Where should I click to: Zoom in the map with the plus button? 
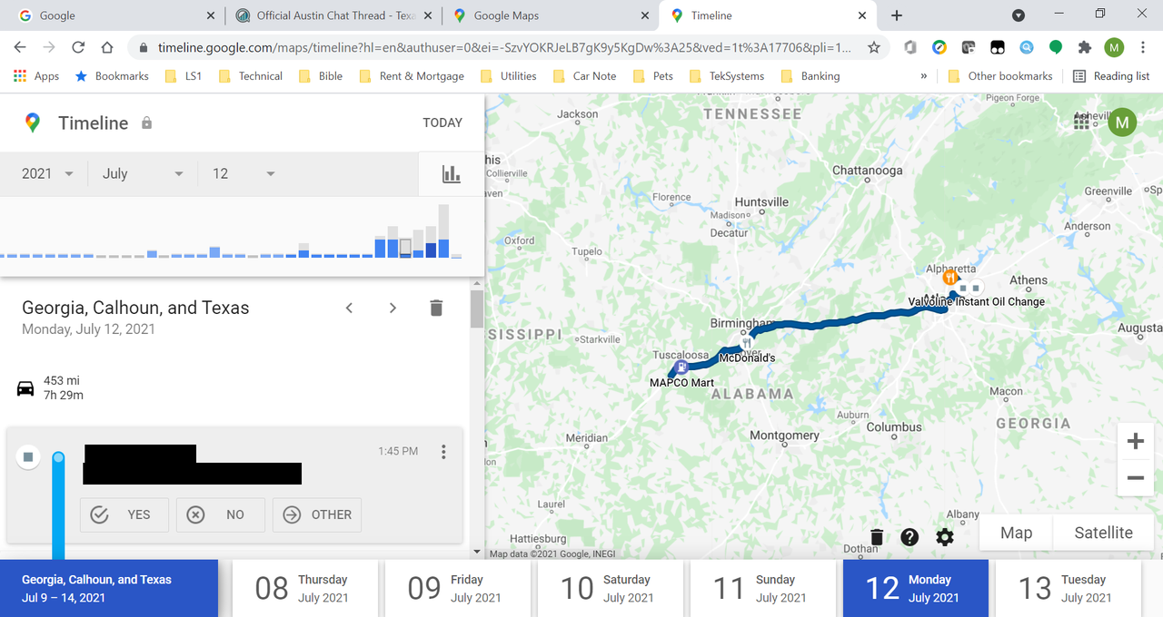coord(1135,442)
